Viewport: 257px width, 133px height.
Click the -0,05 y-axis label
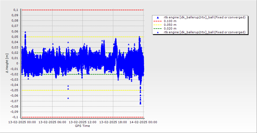pos(14,90)
